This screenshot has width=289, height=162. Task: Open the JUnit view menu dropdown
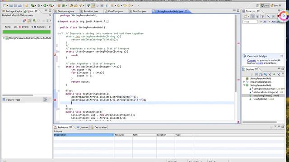[x=50, y=15]
